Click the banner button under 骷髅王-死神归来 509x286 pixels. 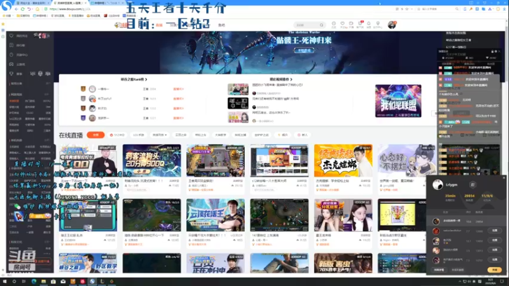pyautogui.click(x=304, y=50)
